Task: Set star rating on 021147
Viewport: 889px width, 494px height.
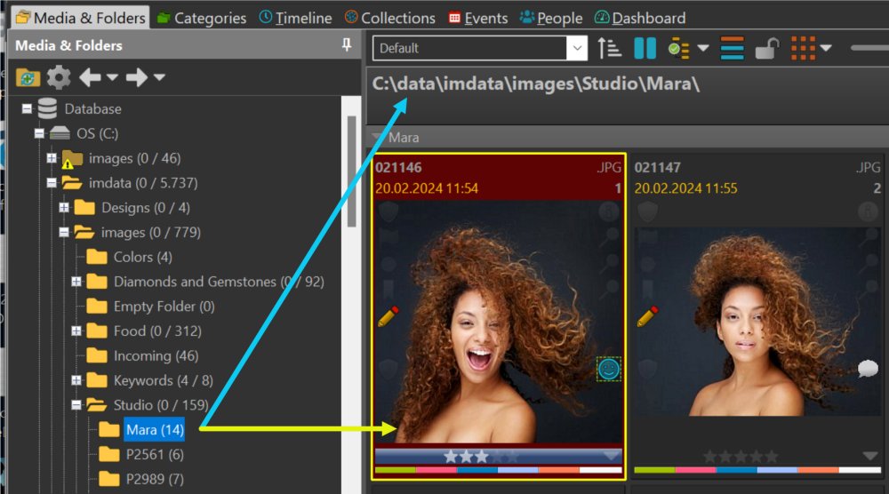Action: (x=741, y=456)
